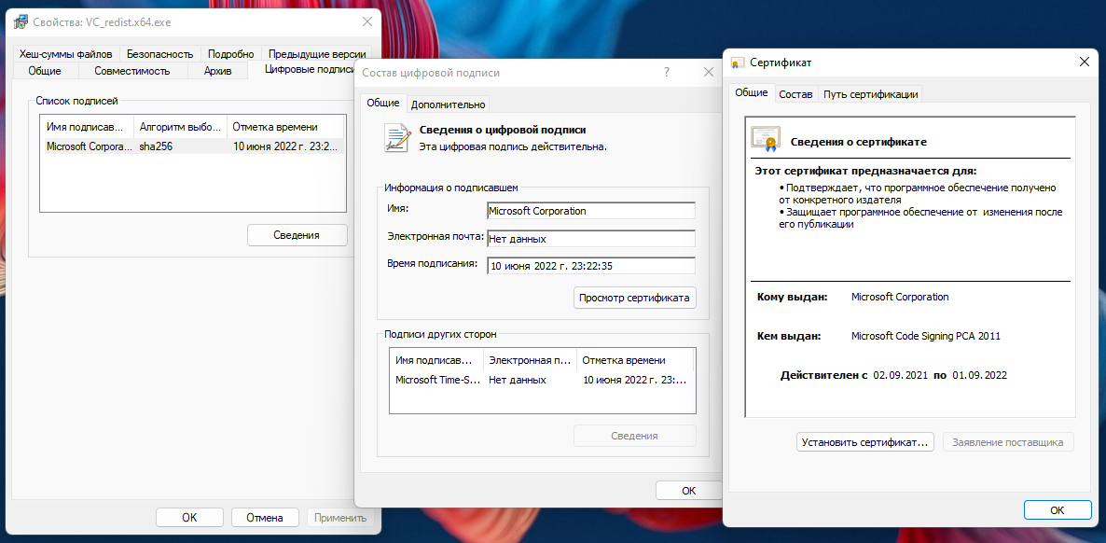Close the Состав цифровой подписи dialog
The width and height of the screenshot is (1106, 543).
click(x=708, y=72)
